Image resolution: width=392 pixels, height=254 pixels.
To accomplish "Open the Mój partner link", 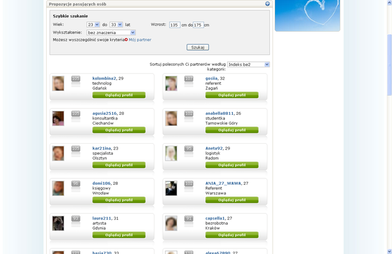I will (x=140, y=39).
